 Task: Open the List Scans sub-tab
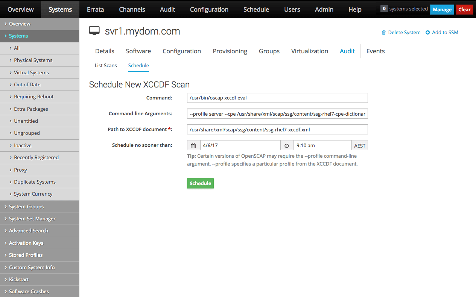(x=106, y=65)
